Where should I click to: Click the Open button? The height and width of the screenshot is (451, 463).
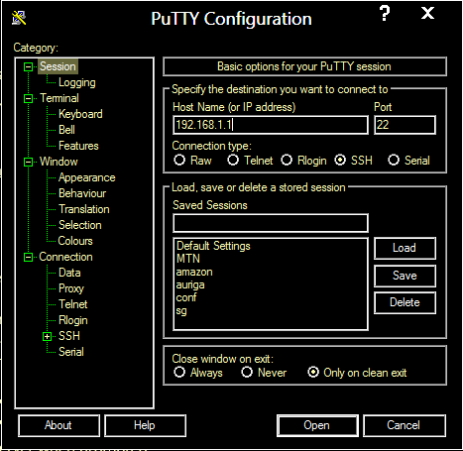(317, 425)
